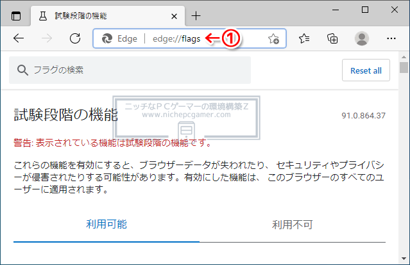Open the Favorites list icon
This screenshot has width=410, height=265.
pyautogui.click(x=305, y=38)
